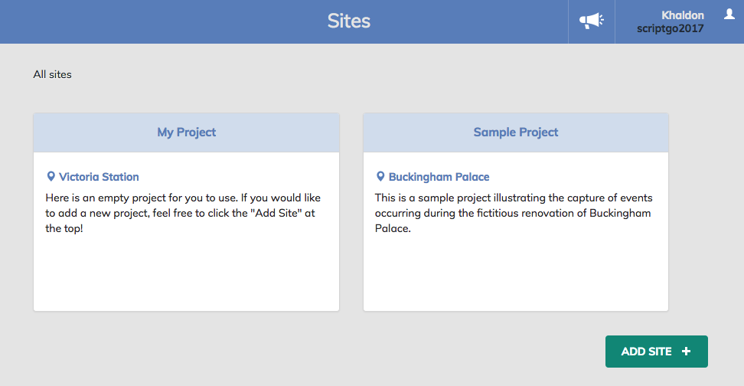Open the Sample Project card header
744x386 pixels.
[516, 132]
